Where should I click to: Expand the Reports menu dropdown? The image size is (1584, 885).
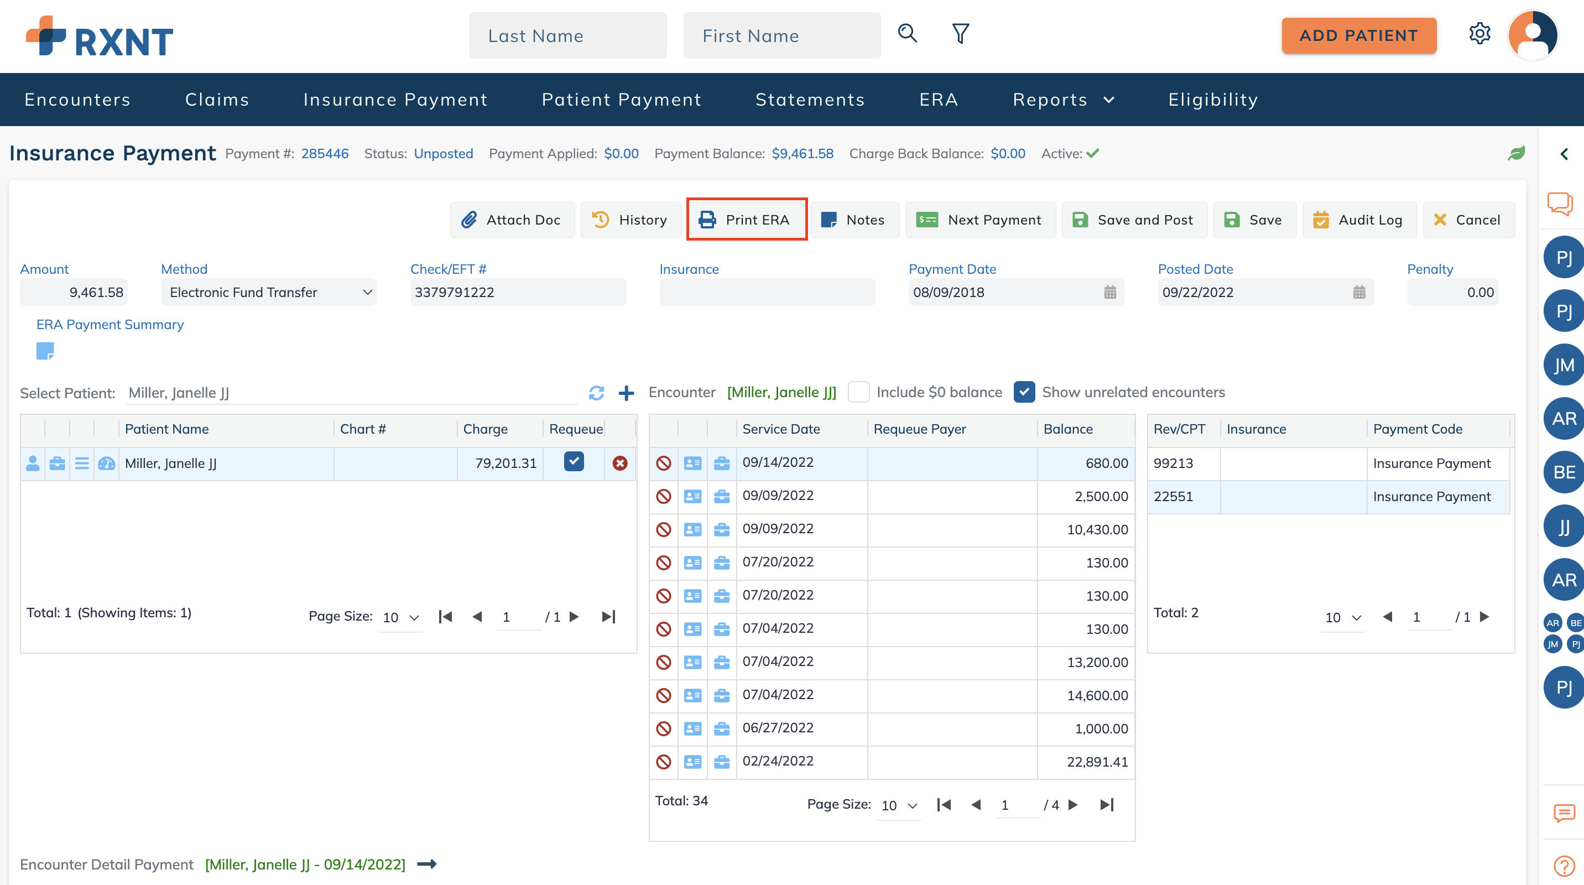(x=1064, y=100)
